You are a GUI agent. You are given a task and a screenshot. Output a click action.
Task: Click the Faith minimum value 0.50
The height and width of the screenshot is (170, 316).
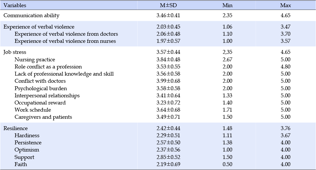point(227,164)
